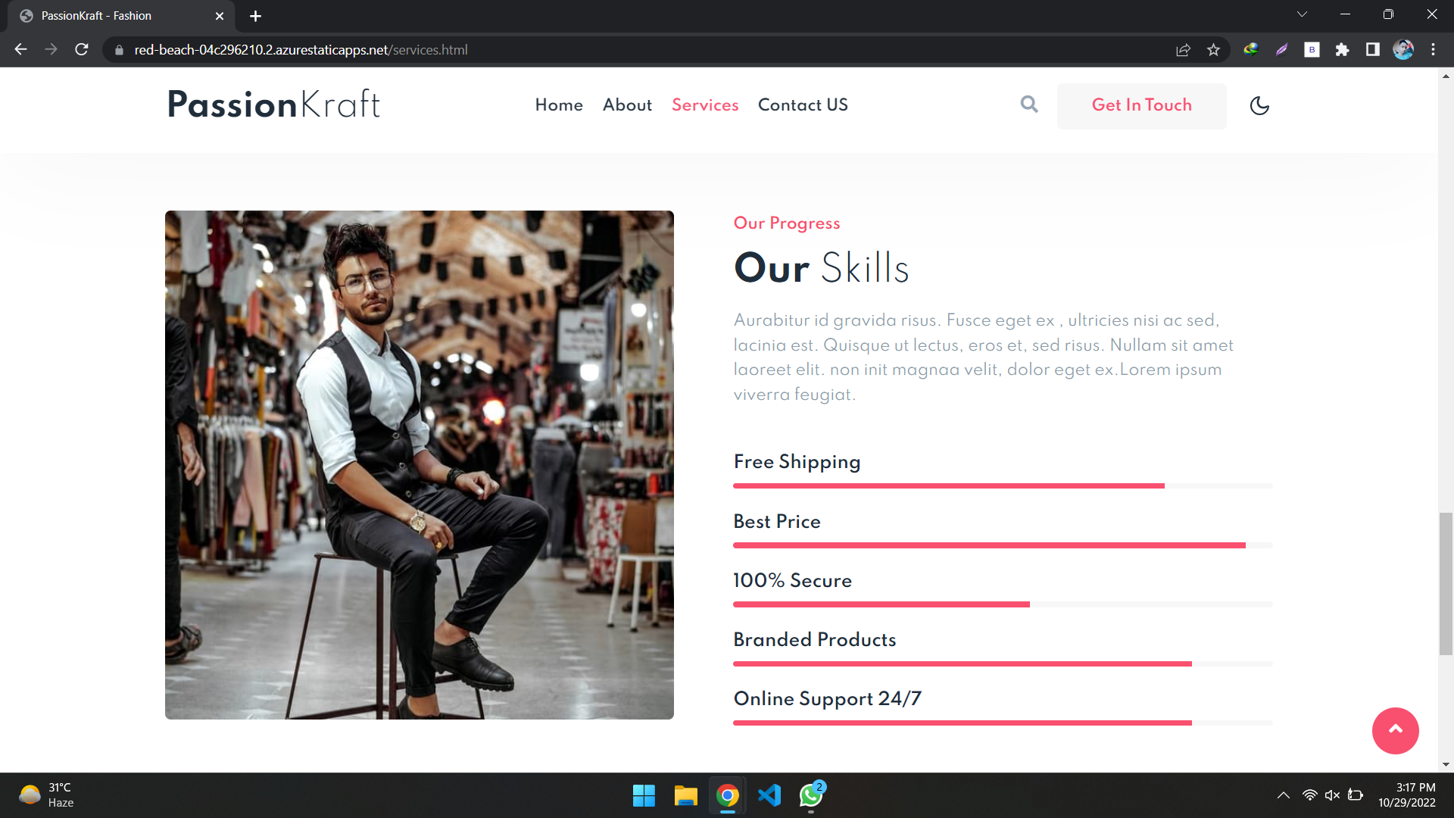Toggle WhatsApp from the taskbar

809,796
